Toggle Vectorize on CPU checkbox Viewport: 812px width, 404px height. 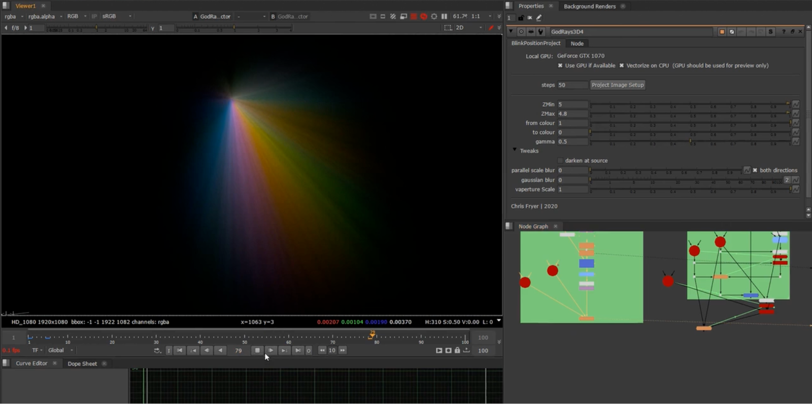621,65
